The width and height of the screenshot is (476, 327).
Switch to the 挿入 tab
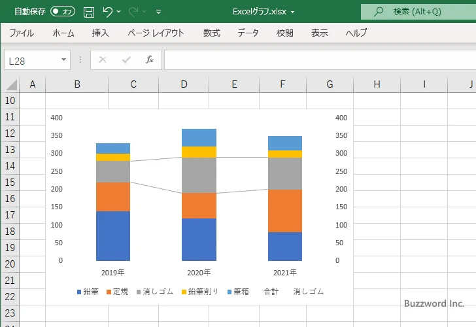pos(101,33)
